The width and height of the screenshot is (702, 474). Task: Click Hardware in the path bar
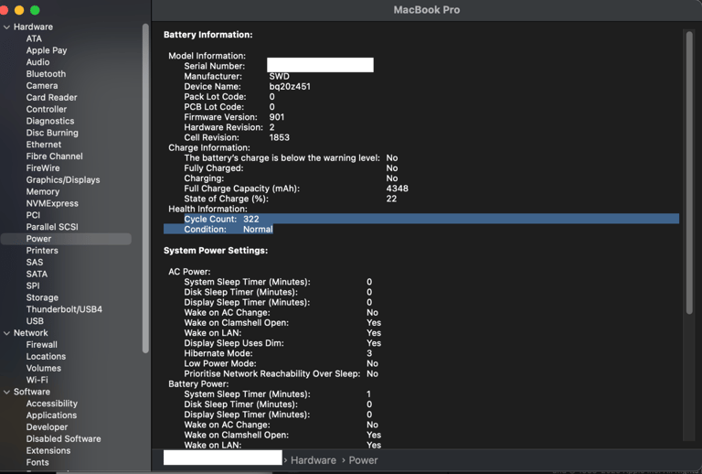click(x=314, y=460)
